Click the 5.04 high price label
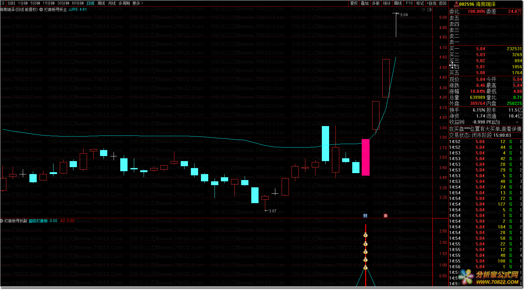The image size is (525, 290). [404, 15]
